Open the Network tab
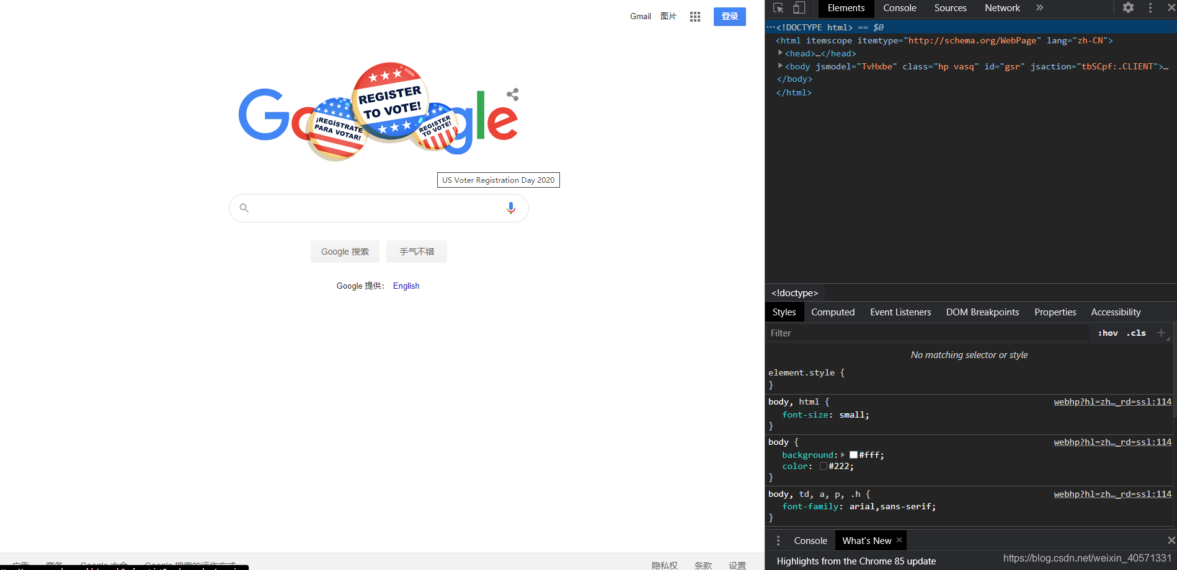Image resolution: width=1177 pixels, height=570 pixels. 1002,8
